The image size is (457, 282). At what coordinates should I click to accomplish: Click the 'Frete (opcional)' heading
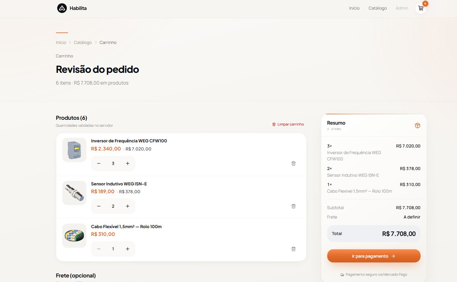point(76,275)
